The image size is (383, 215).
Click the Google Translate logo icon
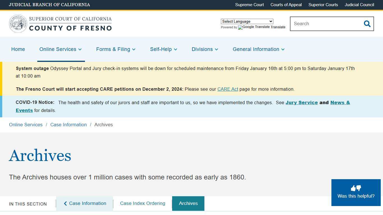coord(241,27)
